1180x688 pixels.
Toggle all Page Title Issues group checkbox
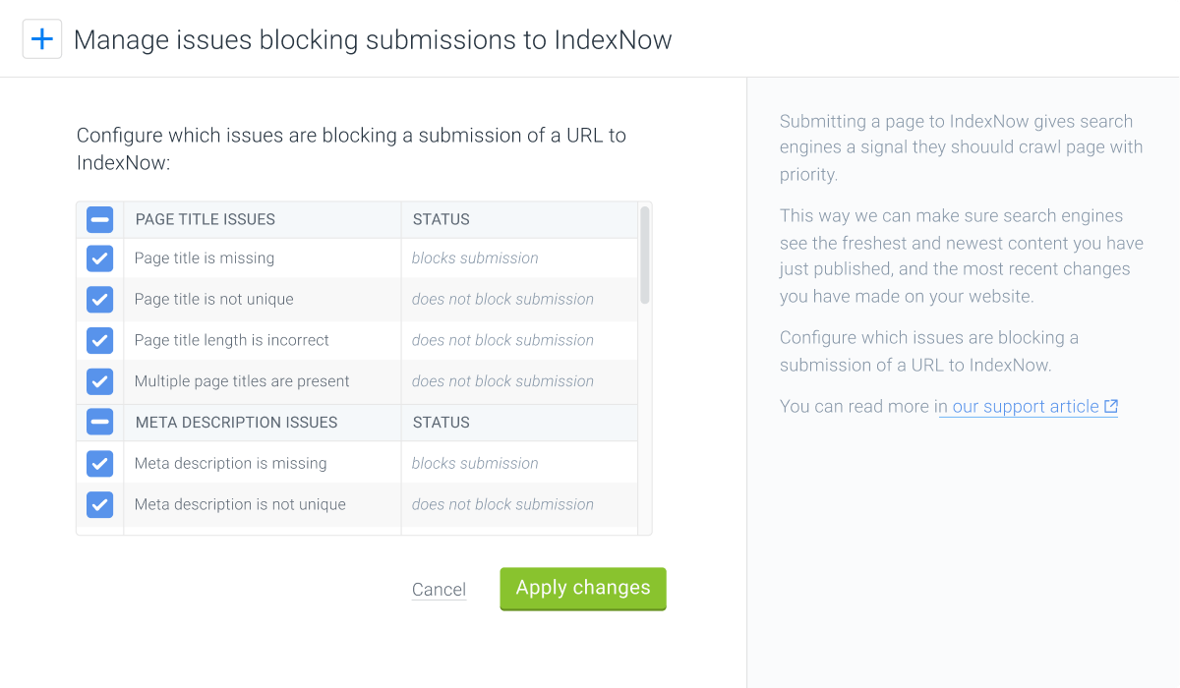[100, 219]
